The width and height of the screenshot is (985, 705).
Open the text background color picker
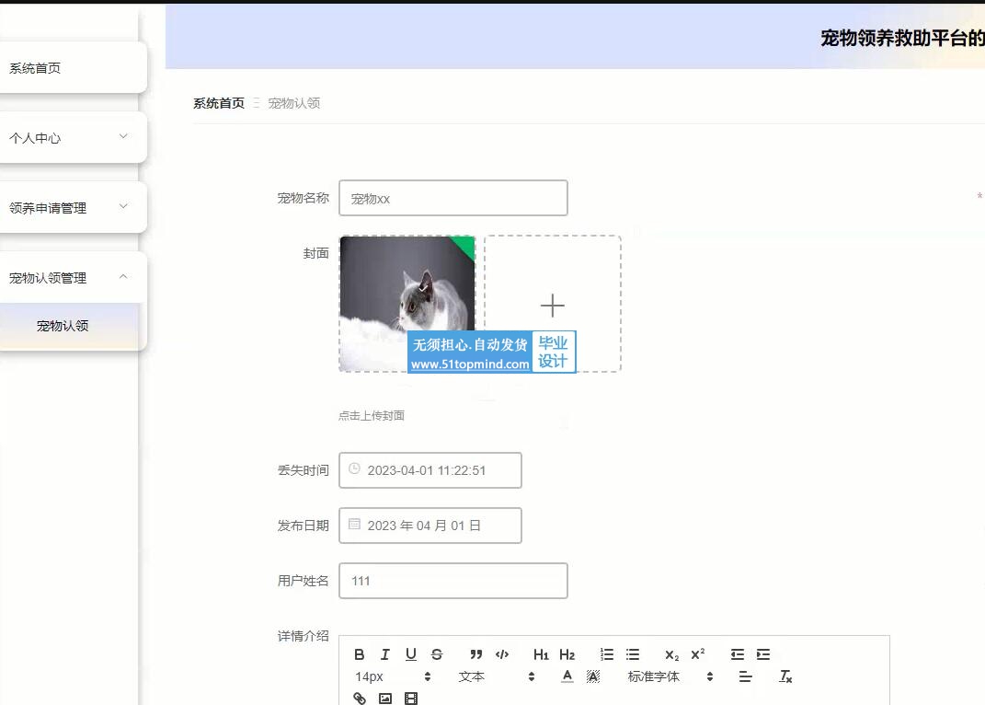[x=593, y=676]
